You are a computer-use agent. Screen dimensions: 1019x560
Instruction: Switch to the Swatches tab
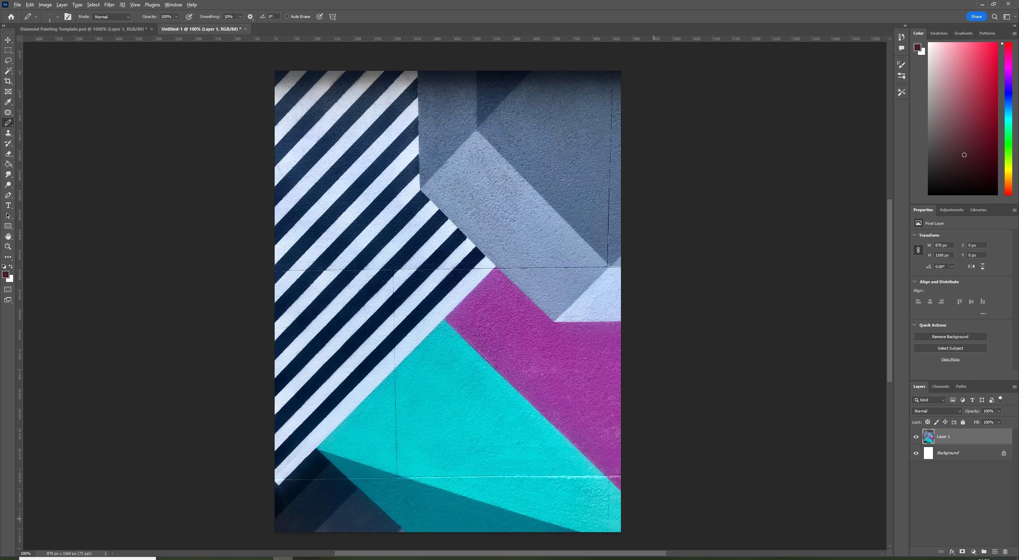[x=939, y=33]
